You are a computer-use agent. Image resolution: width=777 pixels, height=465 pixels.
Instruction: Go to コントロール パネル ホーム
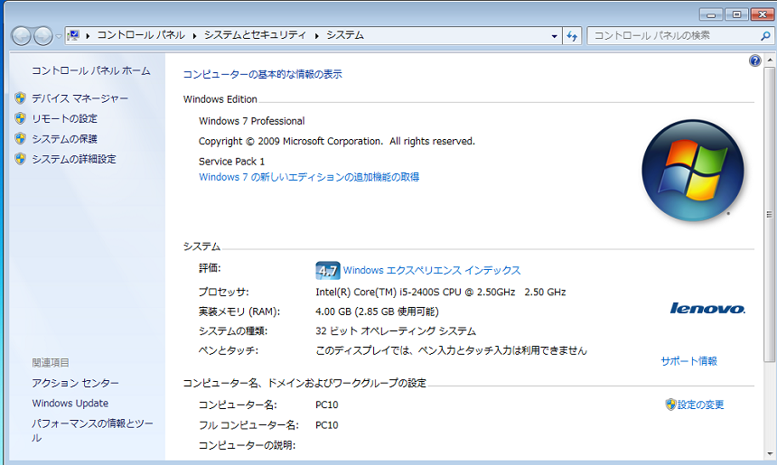coord(90,70)
